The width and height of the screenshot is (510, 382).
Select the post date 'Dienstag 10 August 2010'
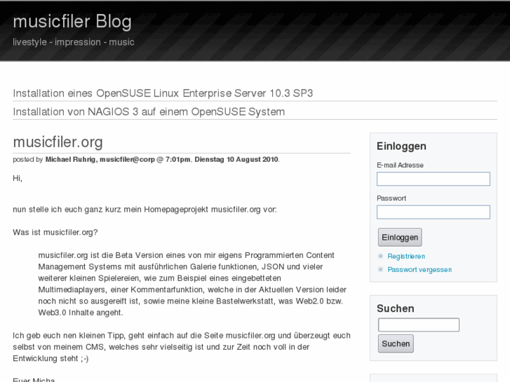[x=236, y=160]
